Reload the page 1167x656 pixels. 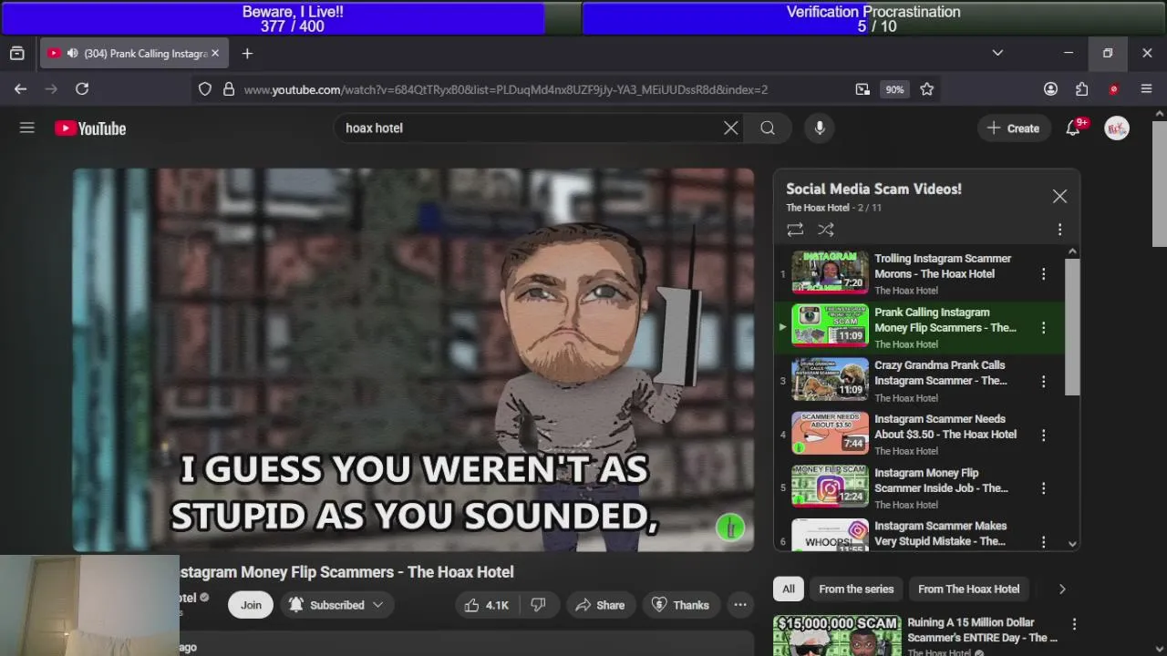point(82,89)
